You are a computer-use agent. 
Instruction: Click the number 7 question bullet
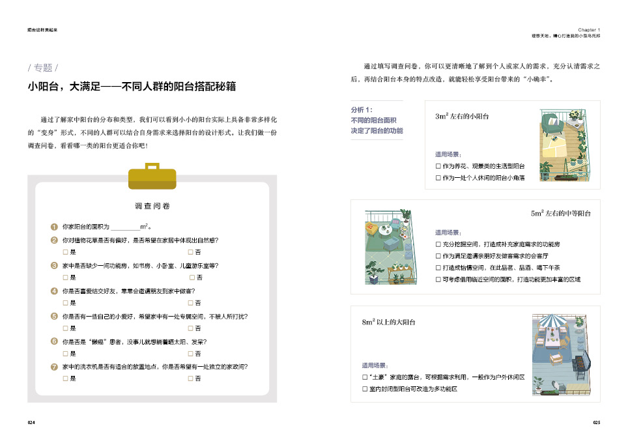pyautogui.click(x=55, y=367)
